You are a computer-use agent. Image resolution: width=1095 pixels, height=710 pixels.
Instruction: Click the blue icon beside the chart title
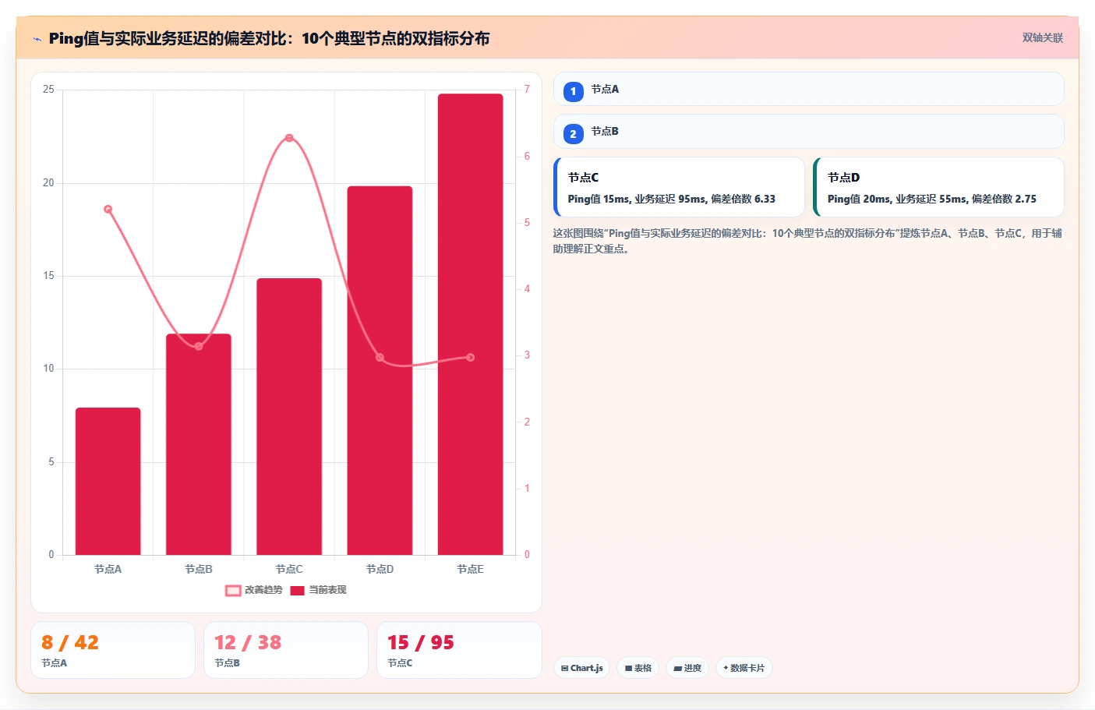(37, 39)
